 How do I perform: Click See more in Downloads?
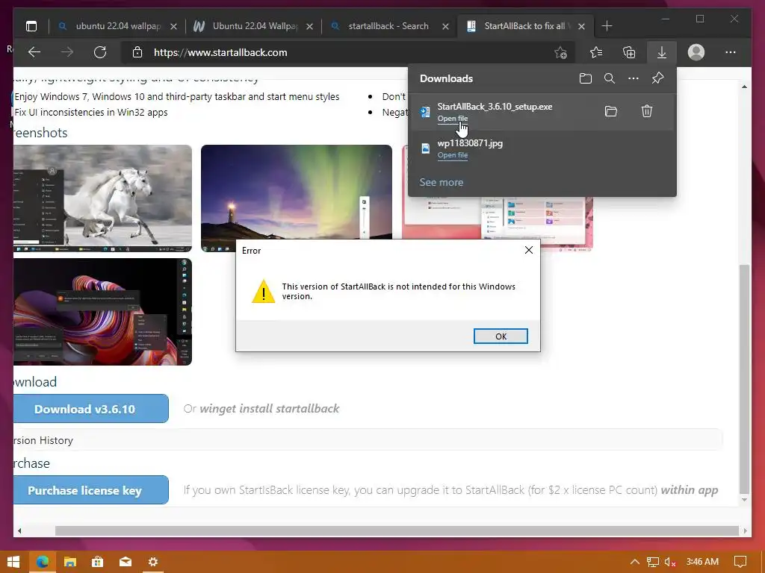click(442, 182)
